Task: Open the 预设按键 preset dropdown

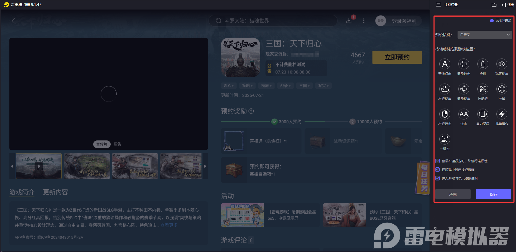Action: (484, 35)
